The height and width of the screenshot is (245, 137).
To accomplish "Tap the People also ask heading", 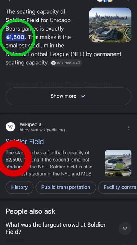I will 30,211.
